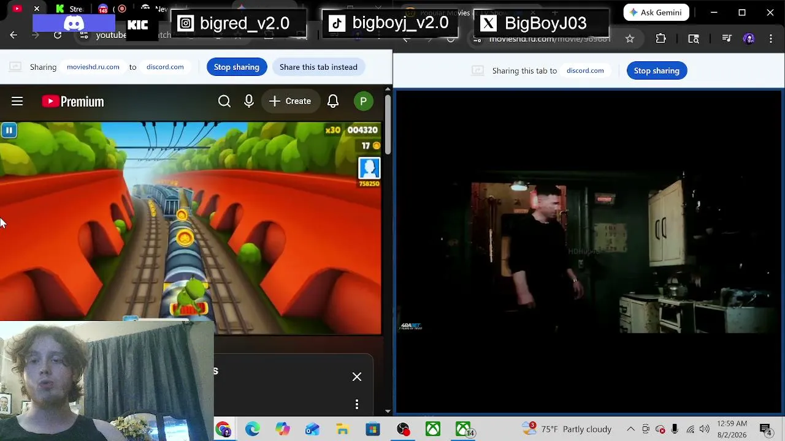This screenshot has width=785, height=441.
Task: Stop sharing in the right window bar
Action: click(x=657, y=70)
